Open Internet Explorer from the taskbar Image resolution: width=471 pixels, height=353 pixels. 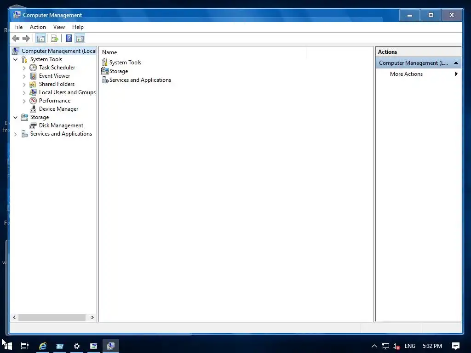[43, 346]
